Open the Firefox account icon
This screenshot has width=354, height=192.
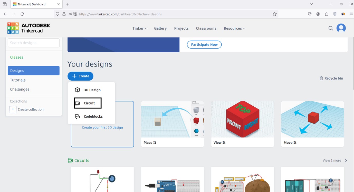tap(318, 14)
